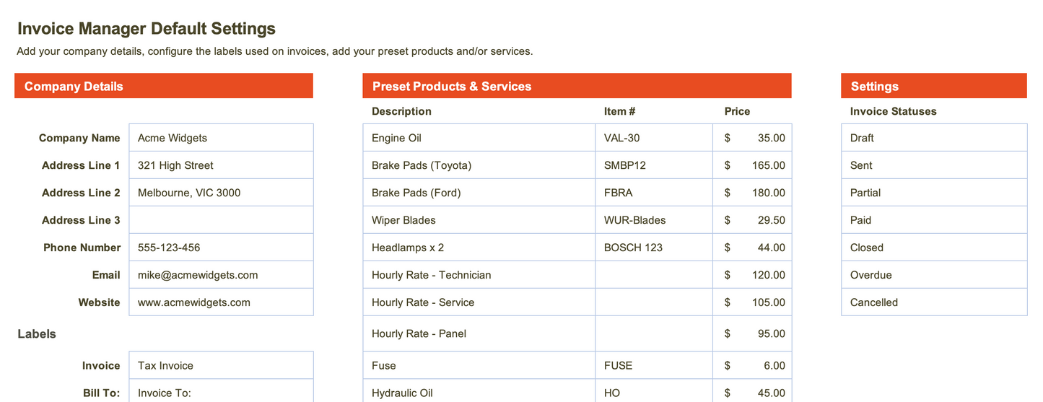Click the Hourly Rate - Panel description
This screenshot has height=402, width=1043.
point(479,333)
